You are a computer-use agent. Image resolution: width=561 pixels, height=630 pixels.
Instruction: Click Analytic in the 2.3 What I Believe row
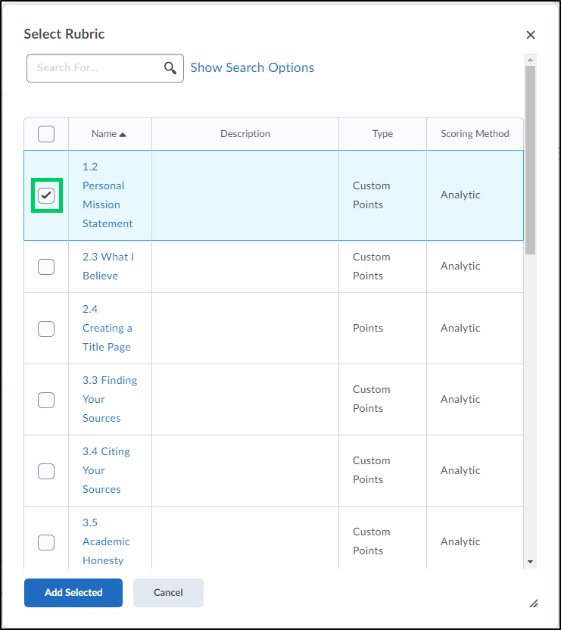(x=460, y=266)
